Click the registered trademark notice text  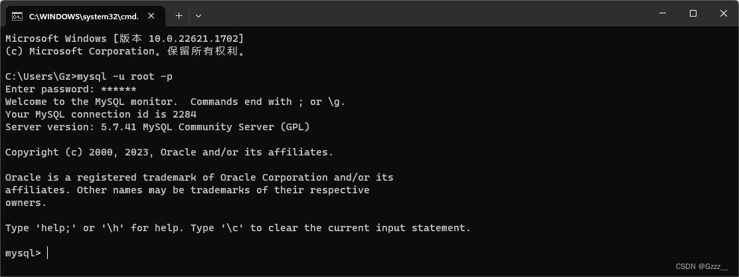199,177
